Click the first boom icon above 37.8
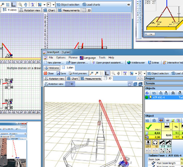183x167 pixels. coord(162,143)
